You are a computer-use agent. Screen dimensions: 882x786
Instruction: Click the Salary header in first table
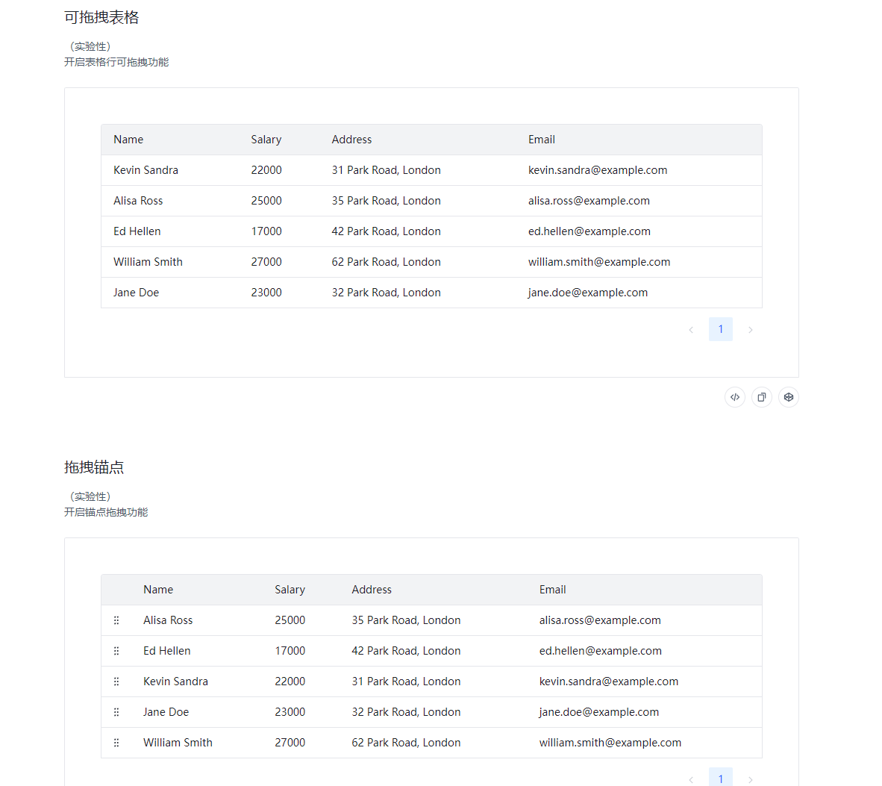tap(266, 140)
